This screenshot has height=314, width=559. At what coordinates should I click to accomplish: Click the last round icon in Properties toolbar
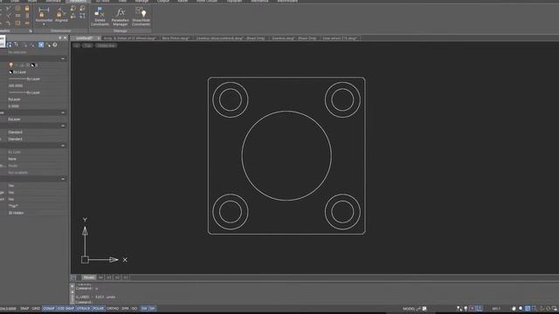pyautogui.click(x=55, y=44)
